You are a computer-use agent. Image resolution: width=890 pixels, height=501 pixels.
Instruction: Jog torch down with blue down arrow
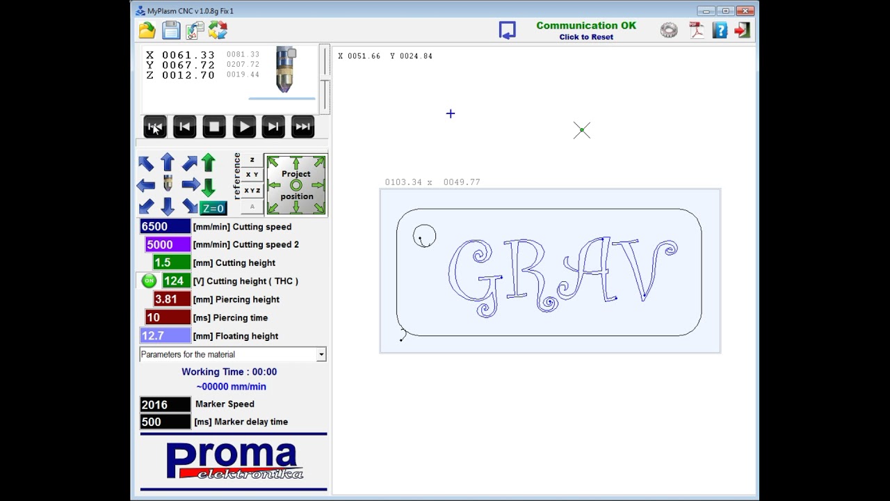coord(168,207)
